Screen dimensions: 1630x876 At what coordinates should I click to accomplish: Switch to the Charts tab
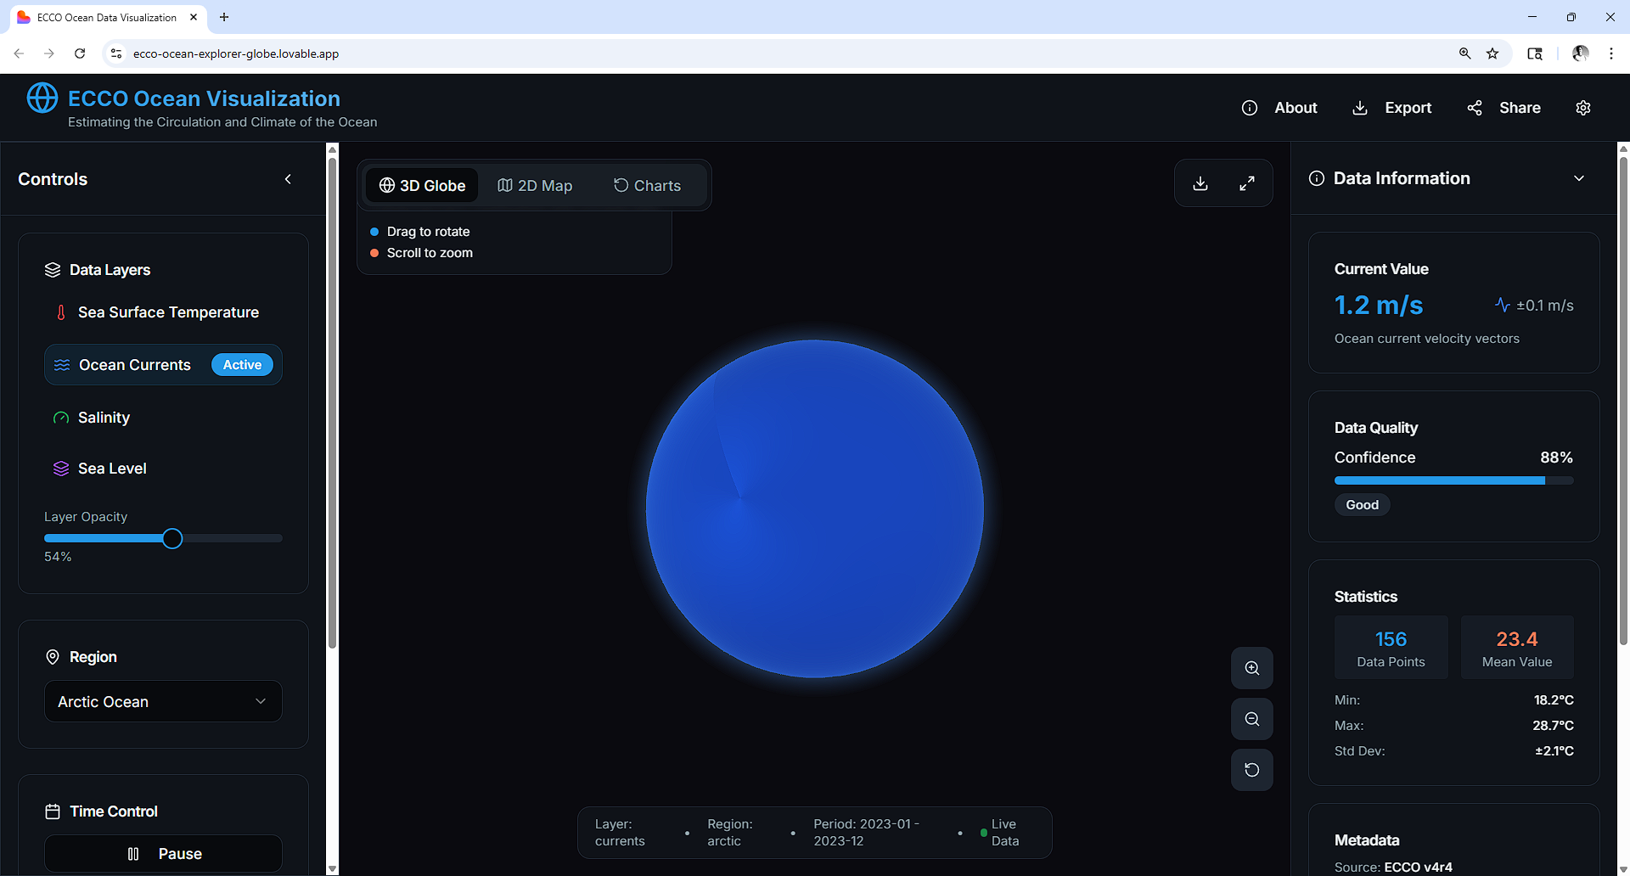[x=647, y=185]
